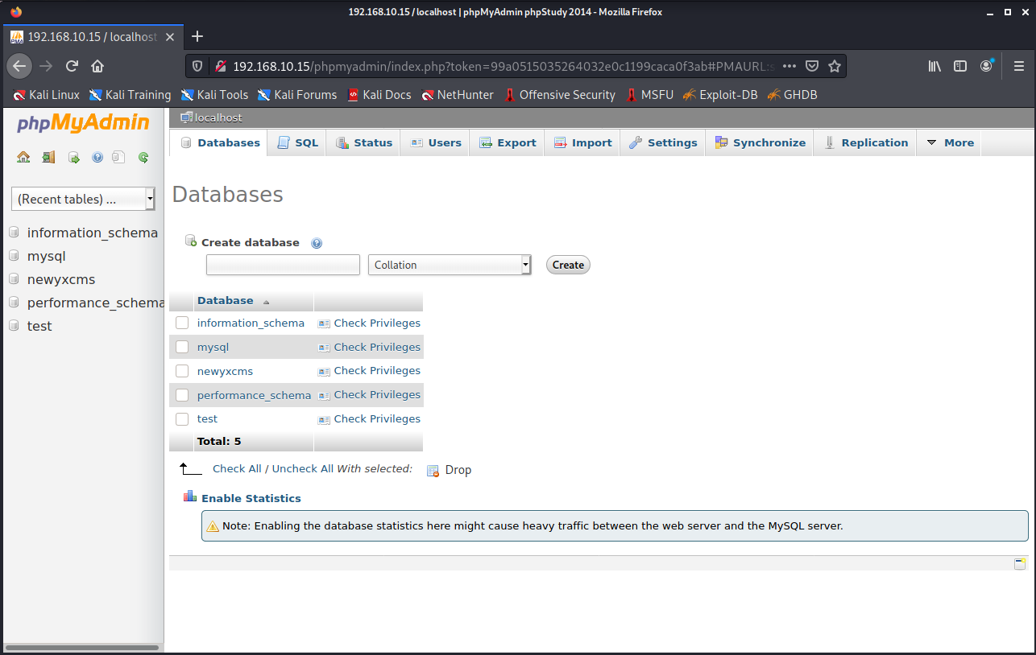Open the SQL query window icon
1036x655 pixels.
tap(74, 157)
